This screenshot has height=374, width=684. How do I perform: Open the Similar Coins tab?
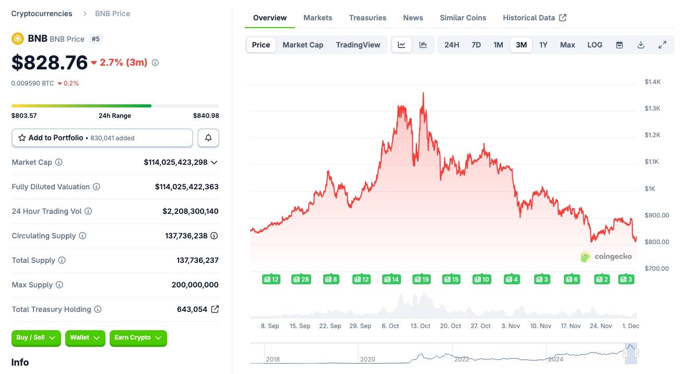[463, 18]
